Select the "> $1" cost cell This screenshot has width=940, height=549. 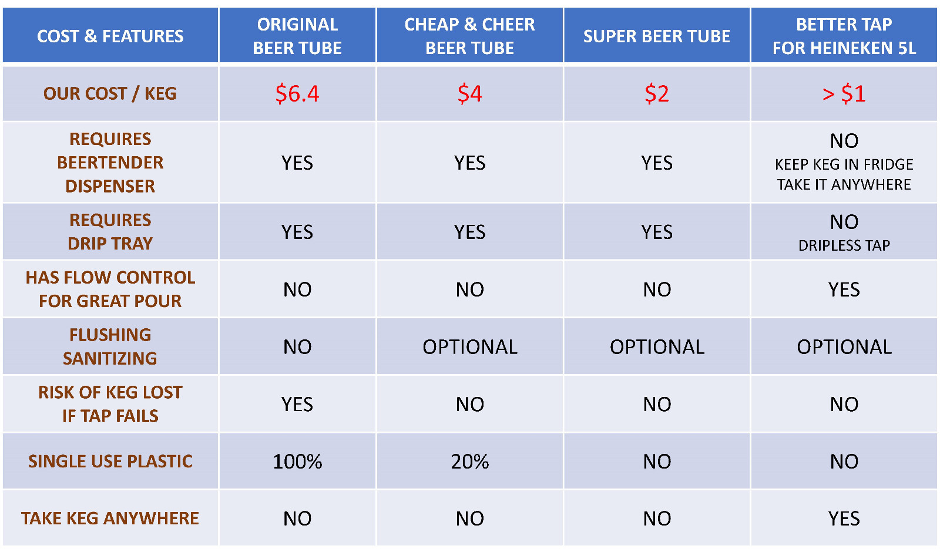844,93
